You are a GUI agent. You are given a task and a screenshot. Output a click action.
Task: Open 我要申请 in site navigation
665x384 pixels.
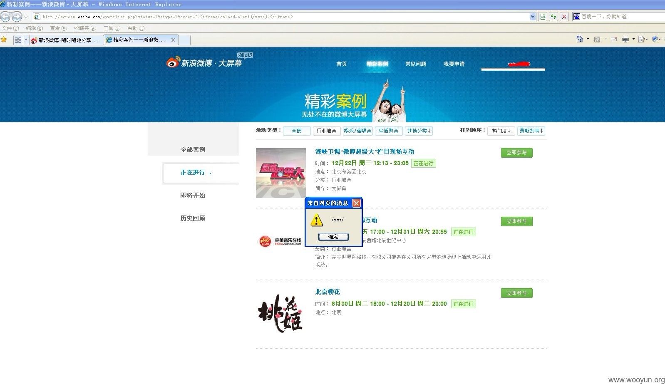pos(454,64)
